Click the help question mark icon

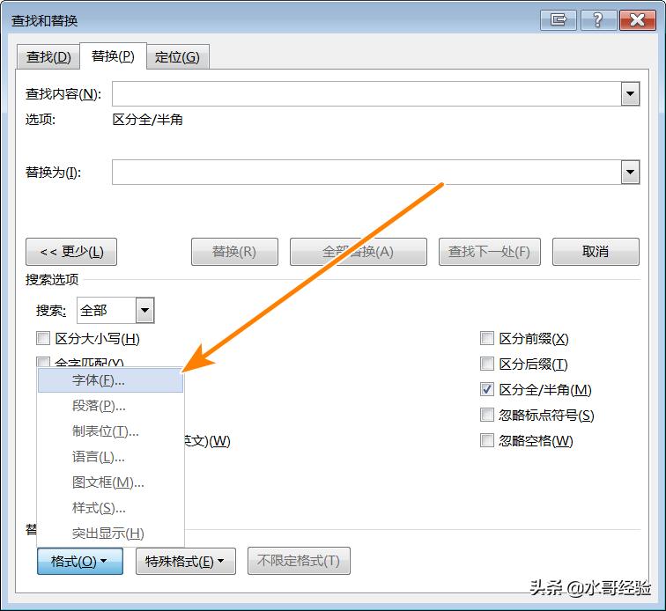(597, 20)
